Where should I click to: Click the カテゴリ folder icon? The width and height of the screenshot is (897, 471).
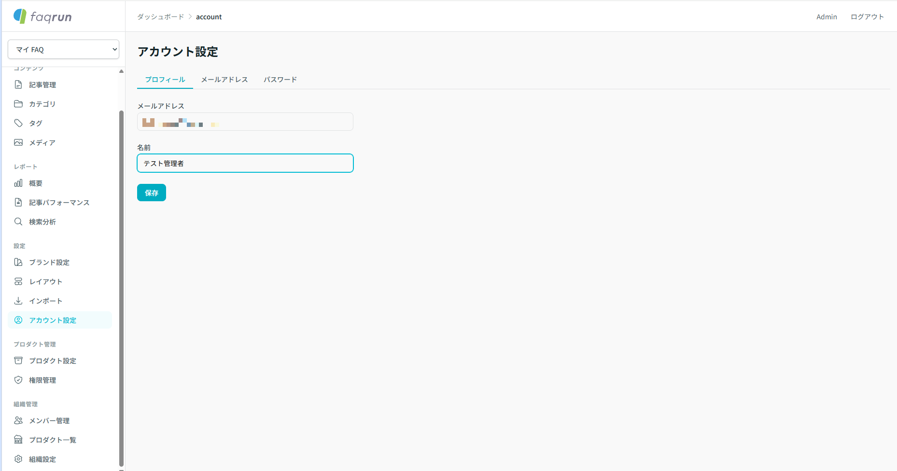(18, 104)
